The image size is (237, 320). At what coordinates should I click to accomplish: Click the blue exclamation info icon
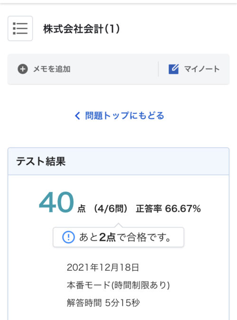click(68, 237)
